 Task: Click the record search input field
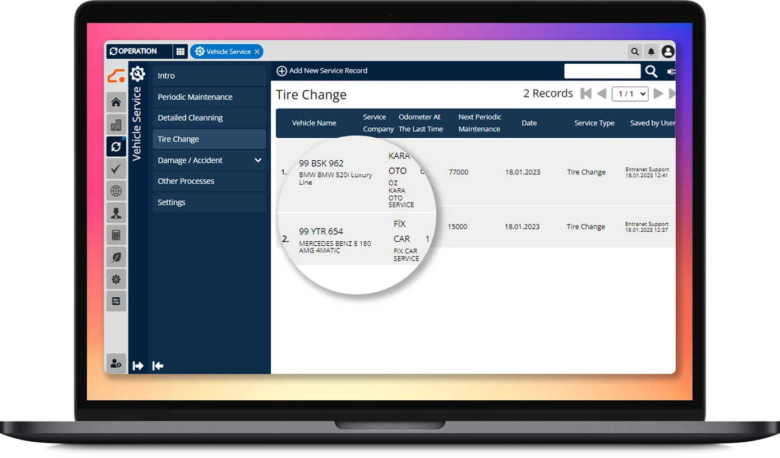pyautogui.click(x=602, y=71)
